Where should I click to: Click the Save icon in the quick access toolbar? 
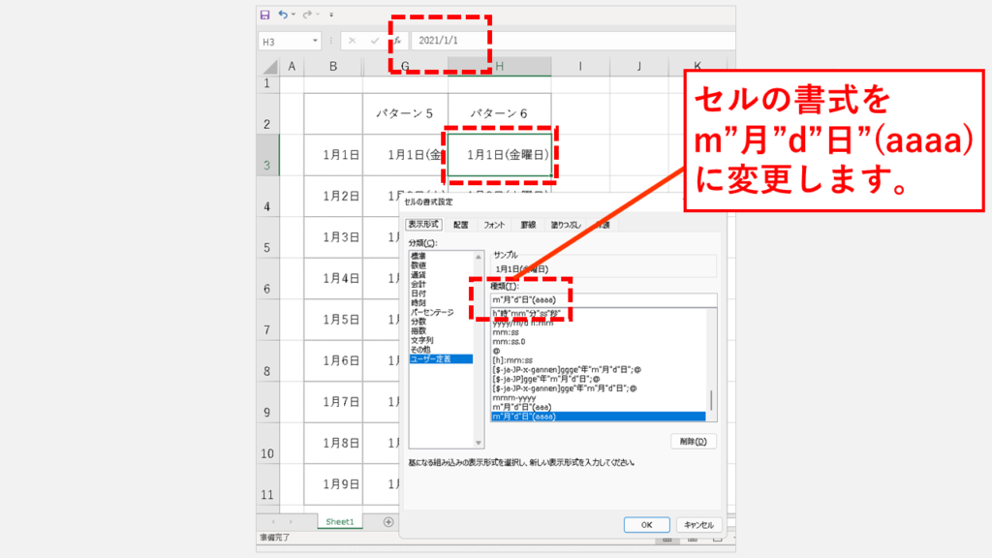[264, 15]
